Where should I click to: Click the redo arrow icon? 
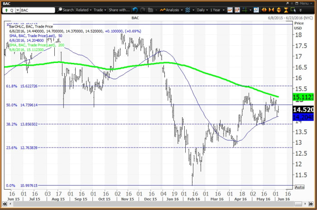(x=143, y=10)
